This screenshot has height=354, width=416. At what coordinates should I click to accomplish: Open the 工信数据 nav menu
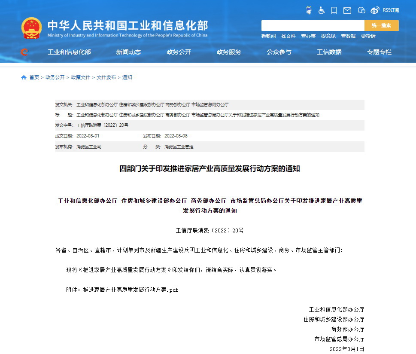click(x=329, y=52)
